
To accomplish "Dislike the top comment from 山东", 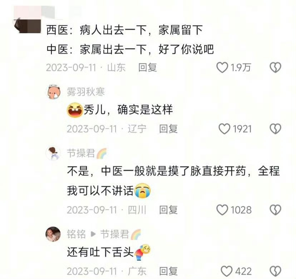I will coord(275,68).
